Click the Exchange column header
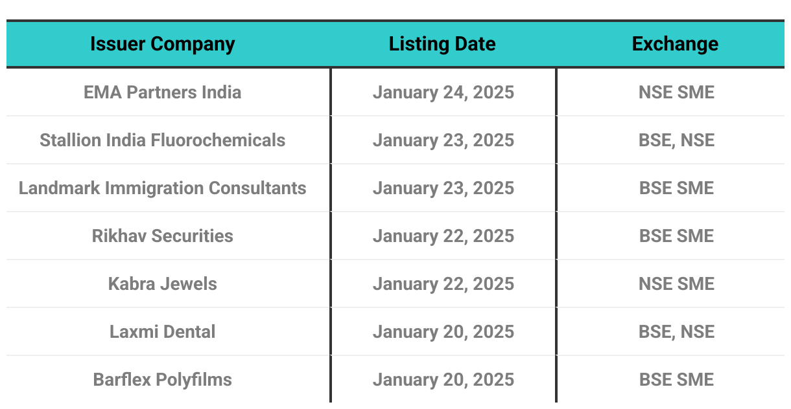Viewport: 791px width, 409px height. (675, 44)
